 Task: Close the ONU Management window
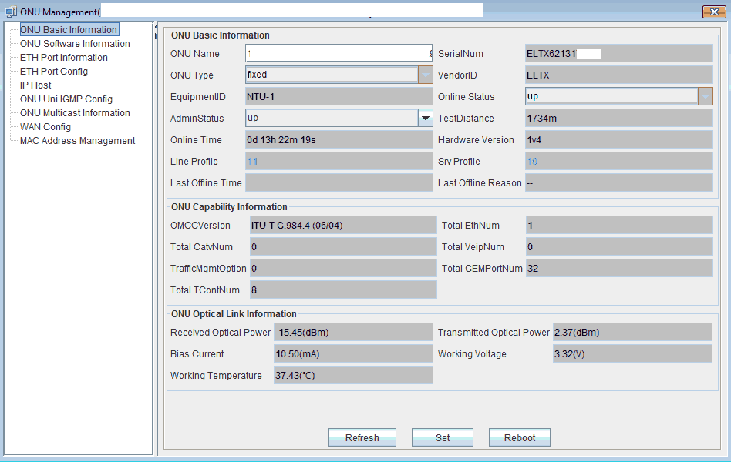[712, 12]
